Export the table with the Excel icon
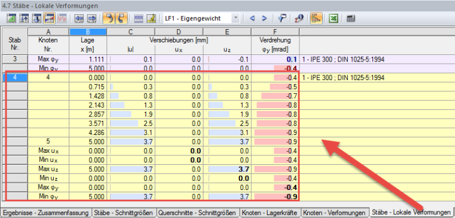The image size is (455, 218). (x=333, y=19)
